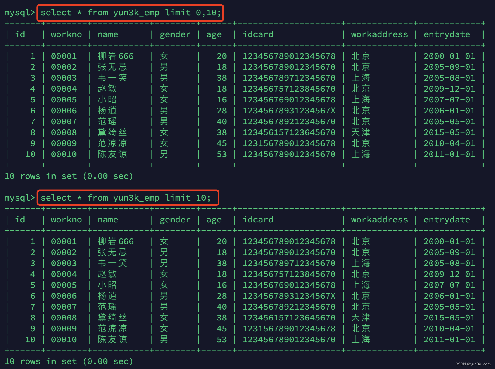This screenshot has height=369, width=495.
Task: Click workno '00008' in limit 10 results
Action: [64, 318]
